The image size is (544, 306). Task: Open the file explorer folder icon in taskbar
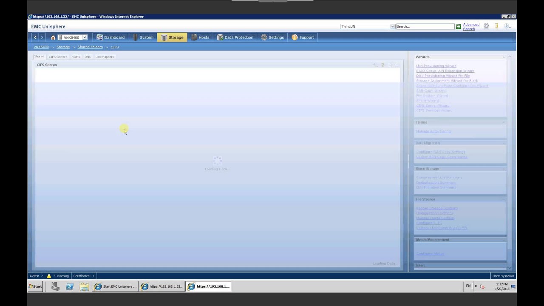click(x=84, y=286)
